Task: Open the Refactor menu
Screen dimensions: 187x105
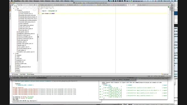Action: point(48,1)
